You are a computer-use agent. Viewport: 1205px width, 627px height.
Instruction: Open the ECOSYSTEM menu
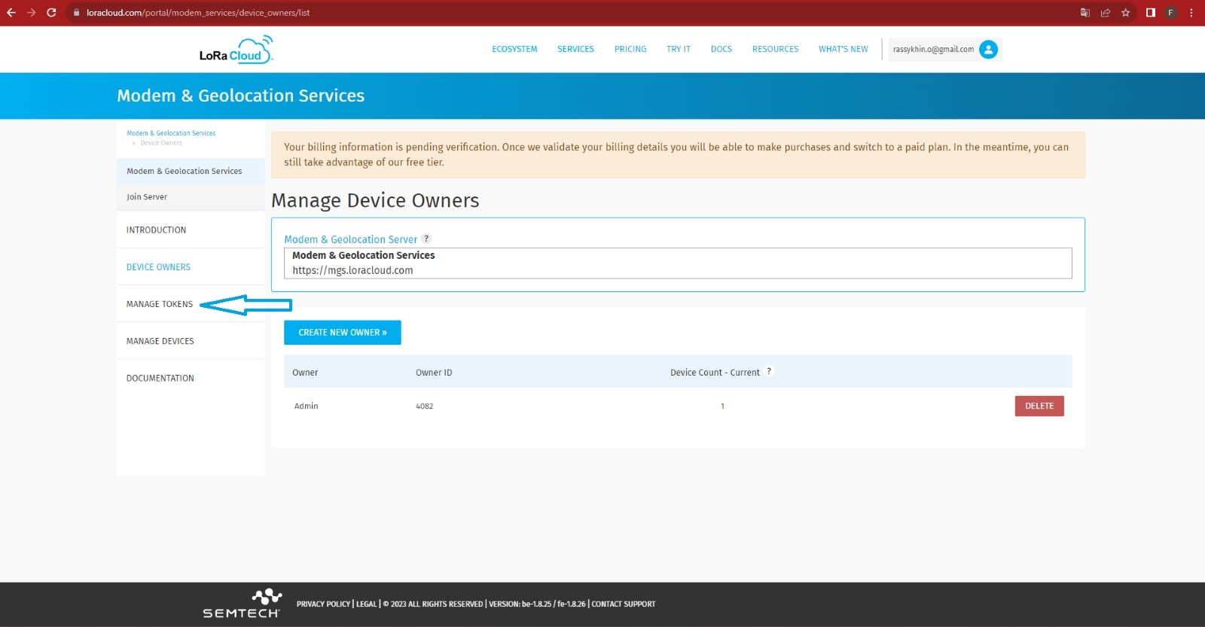tap(514, 49)
